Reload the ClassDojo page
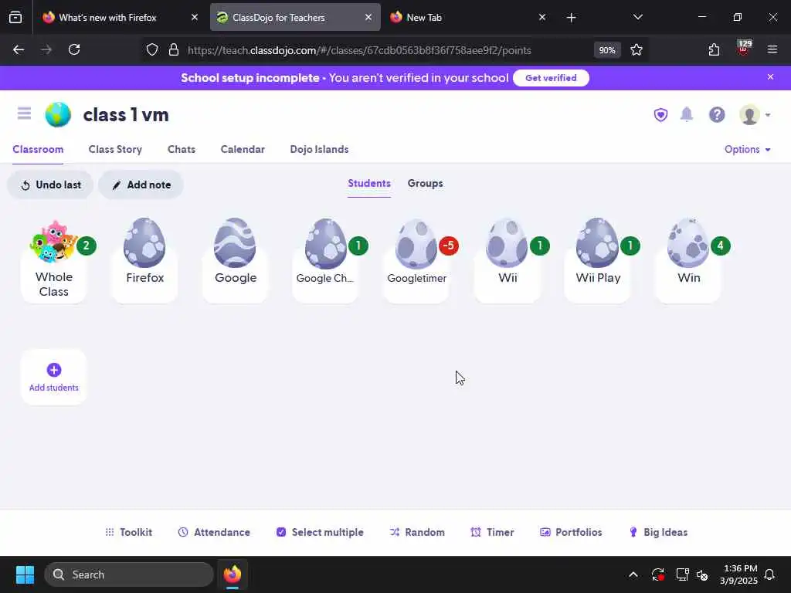791x593 pixels. tap(74, 49)
